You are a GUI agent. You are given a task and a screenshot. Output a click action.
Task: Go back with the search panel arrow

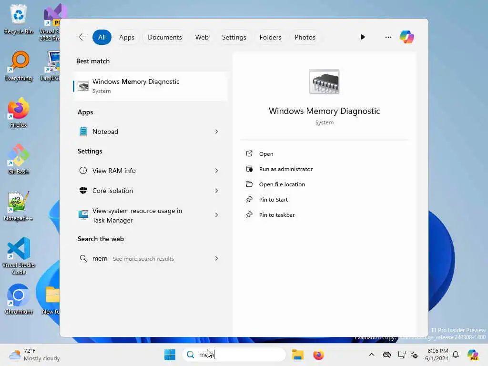coord(82,37)
